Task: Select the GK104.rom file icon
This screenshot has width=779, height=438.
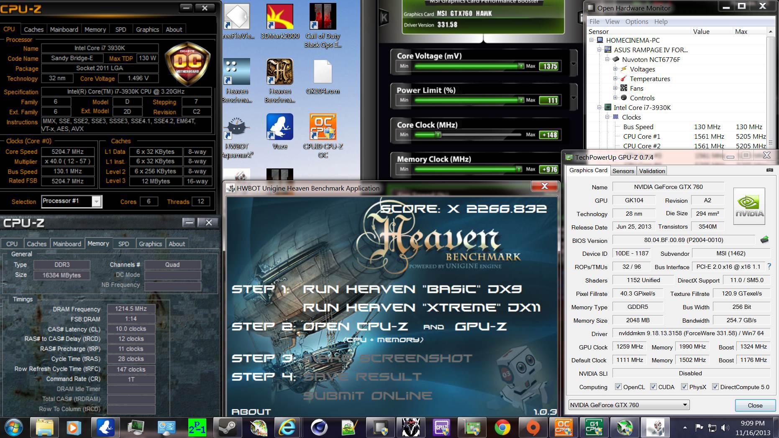Action: point(323,77)
